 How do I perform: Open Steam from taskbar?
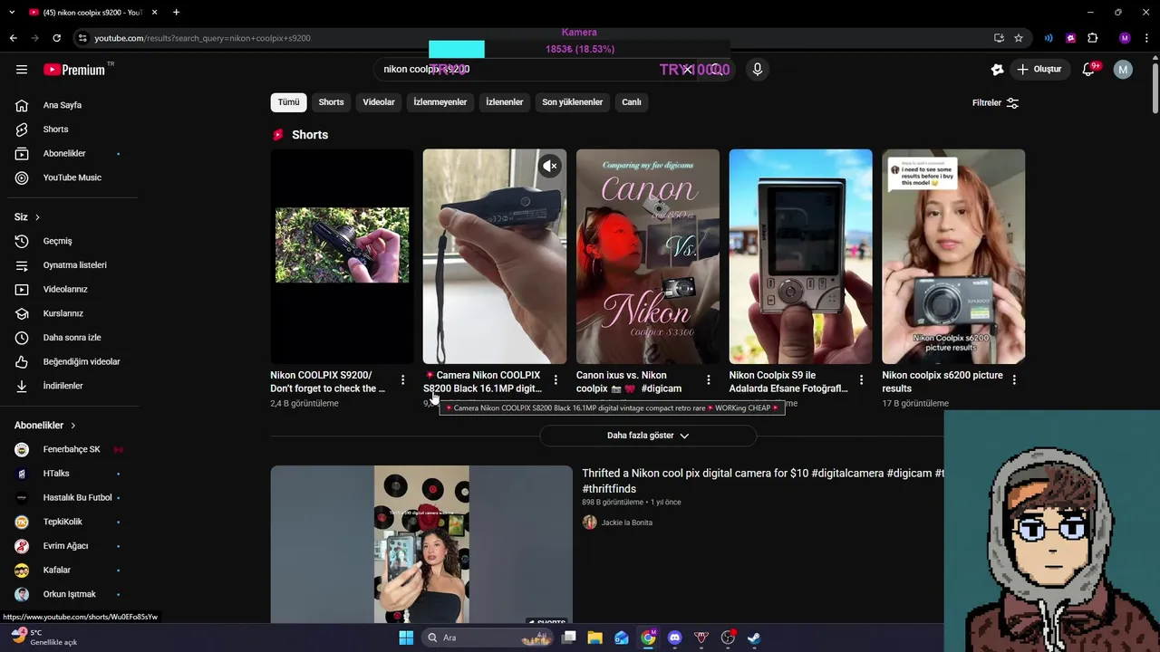(753, 638)
